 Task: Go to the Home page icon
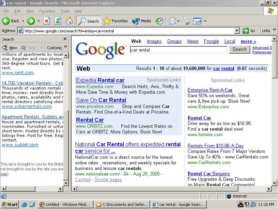[x=69, y=21]
